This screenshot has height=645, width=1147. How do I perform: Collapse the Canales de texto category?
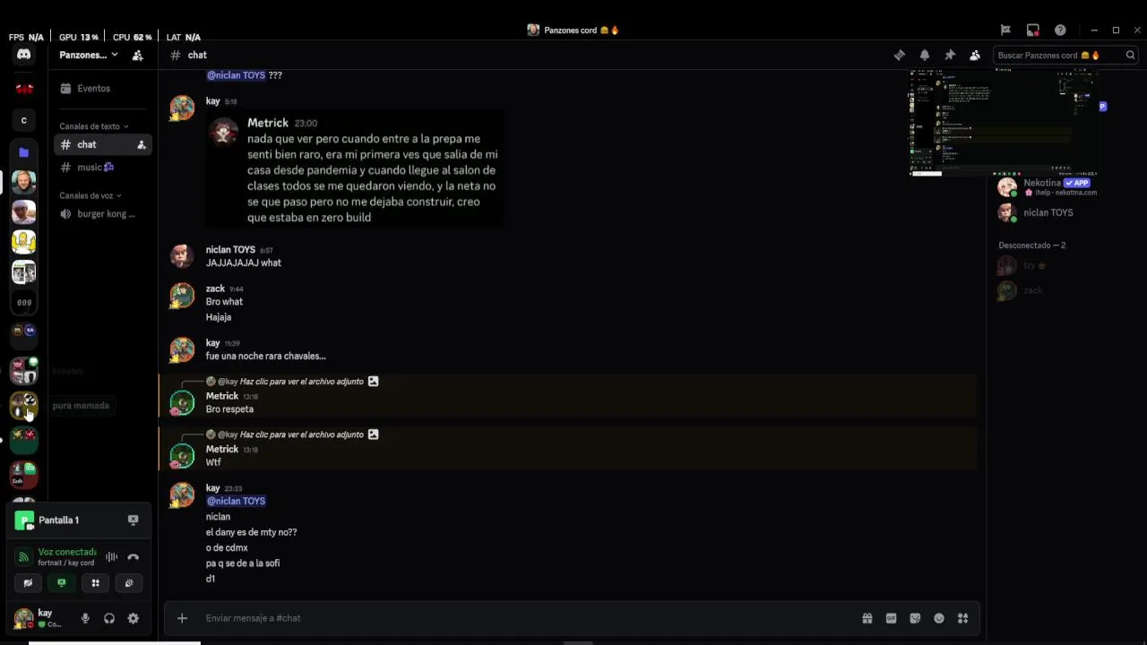(x=93, y=126)
